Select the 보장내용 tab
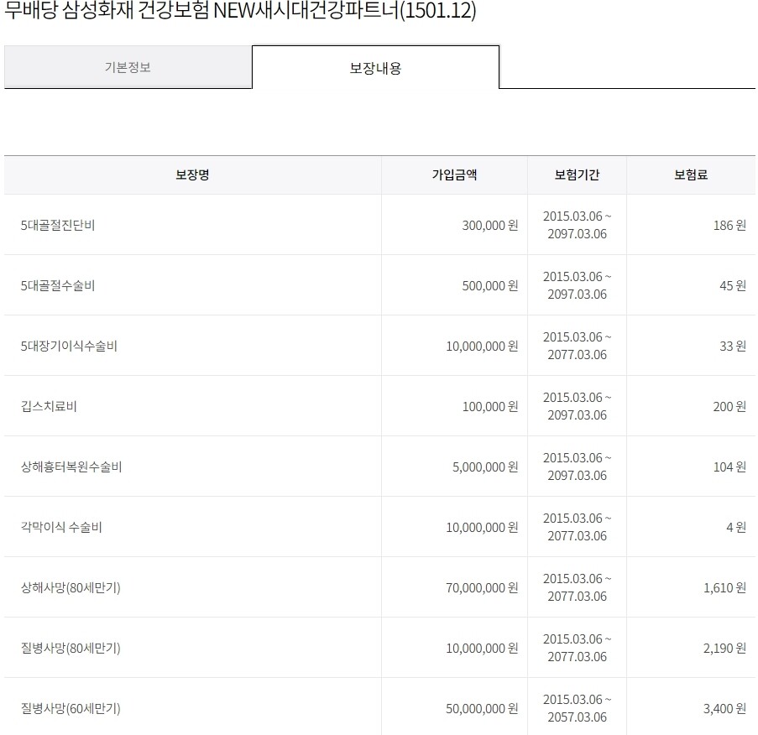The image size is (758, 735). coord(375,68)
